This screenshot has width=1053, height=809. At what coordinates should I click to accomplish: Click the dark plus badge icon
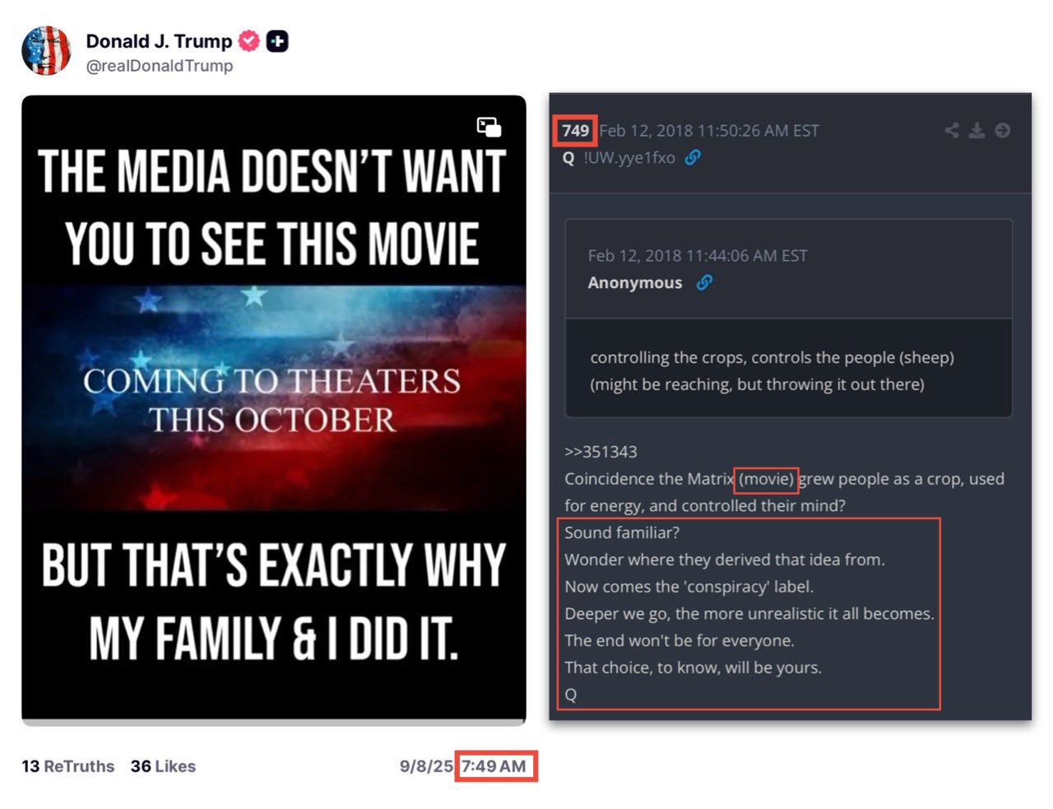pyautogui.click(x=277, y=41)
